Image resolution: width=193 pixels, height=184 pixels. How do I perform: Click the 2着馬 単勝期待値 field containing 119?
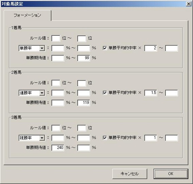(x=84, y=103)
